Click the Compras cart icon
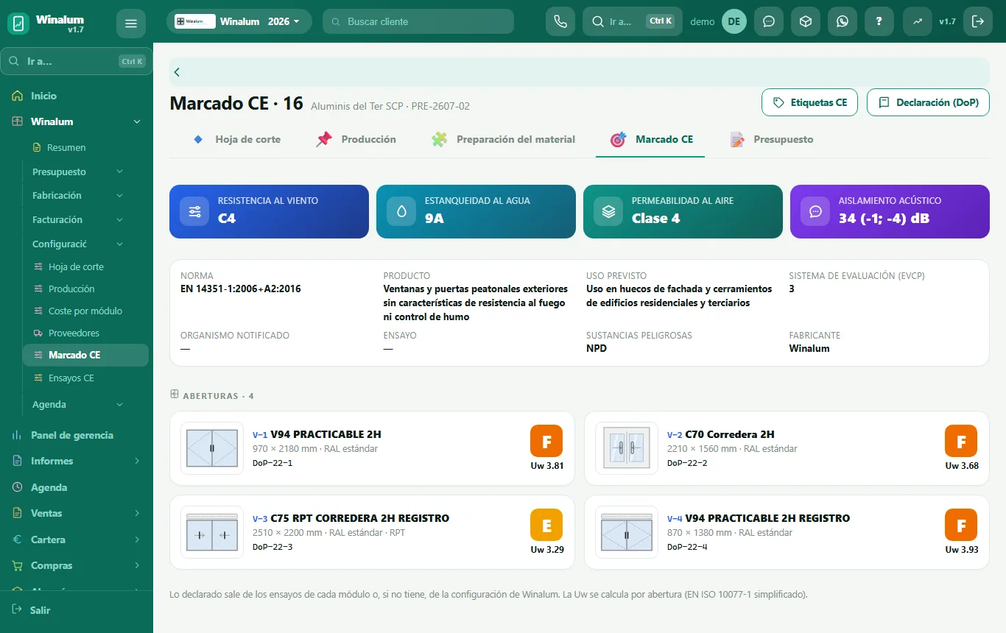Screen dimensions: 1006x633 (x=18, y=565)
